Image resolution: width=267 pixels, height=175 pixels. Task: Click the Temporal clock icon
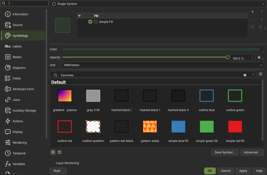coord(8,153)
